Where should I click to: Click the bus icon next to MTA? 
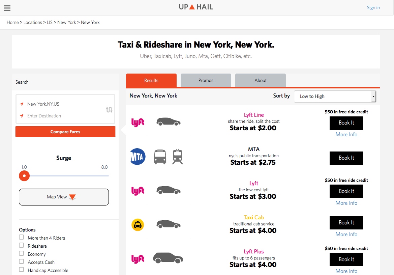point(160,156)
